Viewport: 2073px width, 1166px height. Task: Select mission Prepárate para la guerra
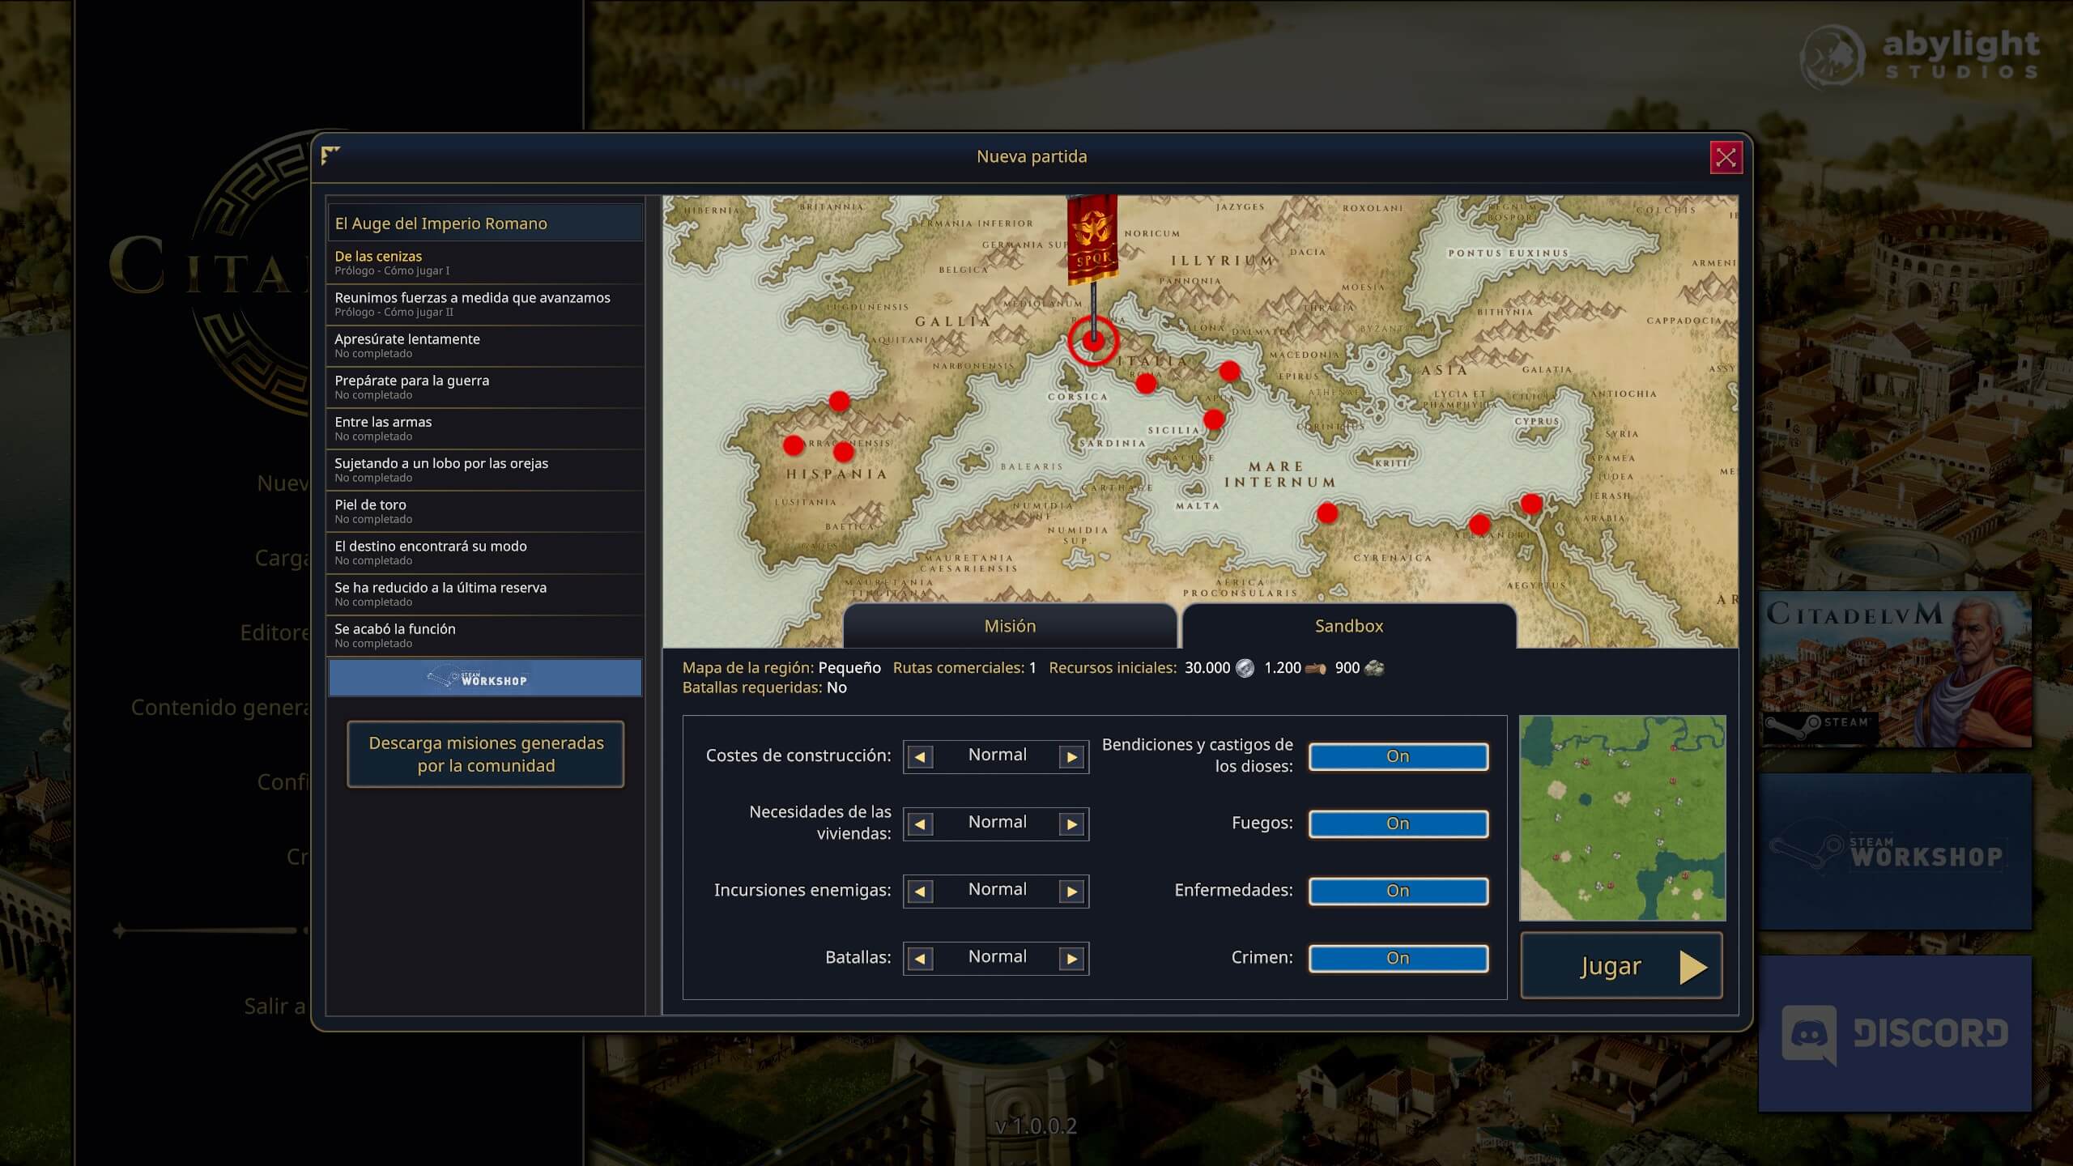click(x=485, y=386)
